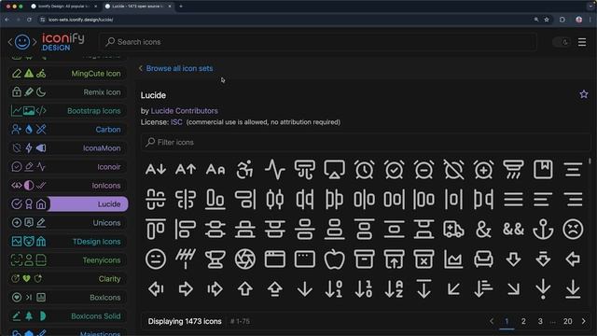Pick the single ampersand icon
597x336 pixels.
483,230
